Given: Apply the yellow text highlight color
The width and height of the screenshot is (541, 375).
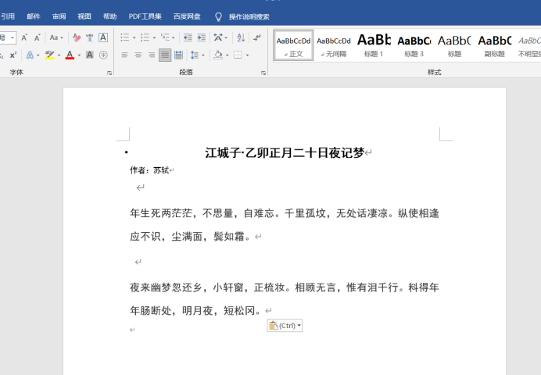Looking at the screenshot, I should (x=50, y=55).
